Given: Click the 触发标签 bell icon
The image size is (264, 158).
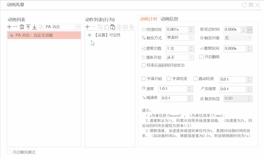Looking at the screenshot, I should tap(202, 98).
